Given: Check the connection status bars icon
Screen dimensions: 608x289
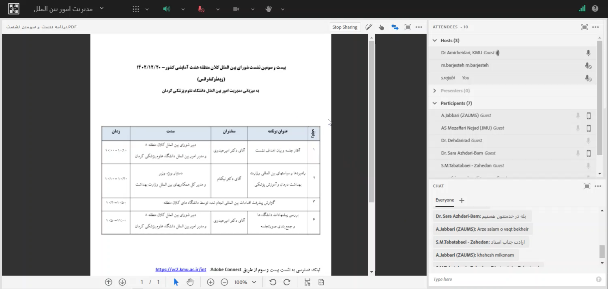Looking at the screenshot, I should [582, 9].
